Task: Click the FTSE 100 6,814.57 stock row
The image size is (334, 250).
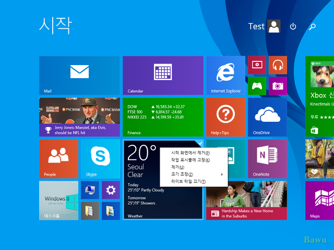Action: click(154, 112)
